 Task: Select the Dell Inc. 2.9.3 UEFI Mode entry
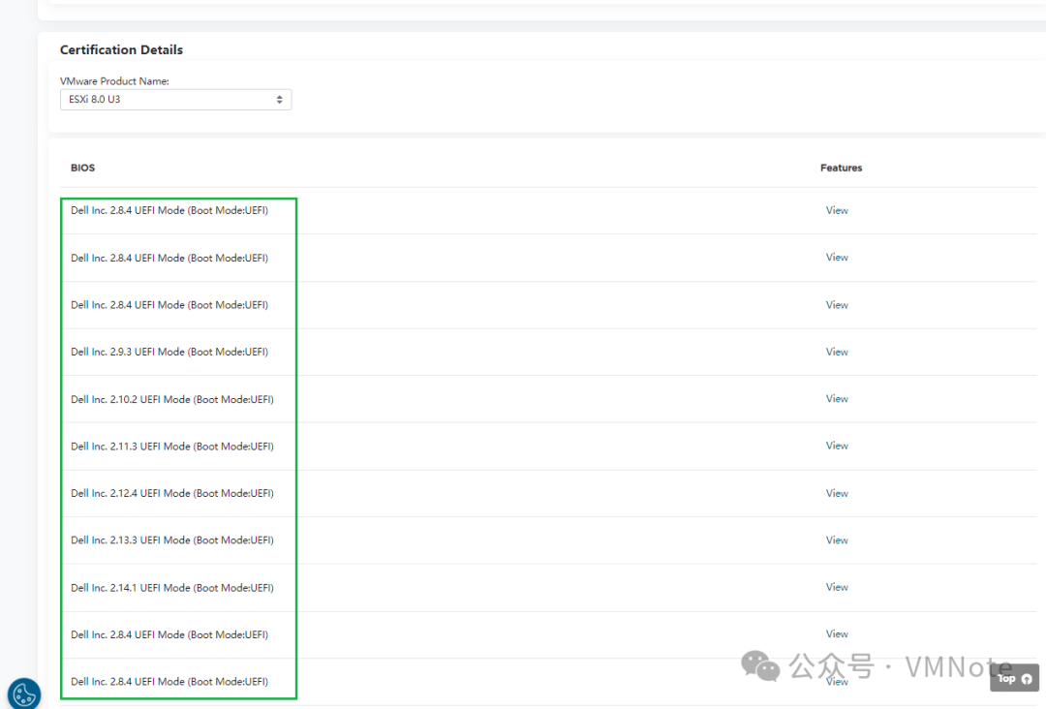coord(169,352)
